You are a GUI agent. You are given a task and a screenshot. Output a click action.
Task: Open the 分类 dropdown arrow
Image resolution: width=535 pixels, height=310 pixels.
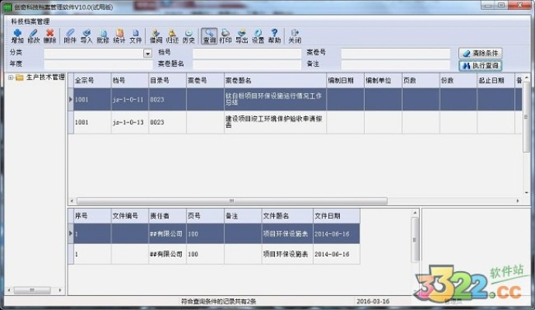click(147, 53)
